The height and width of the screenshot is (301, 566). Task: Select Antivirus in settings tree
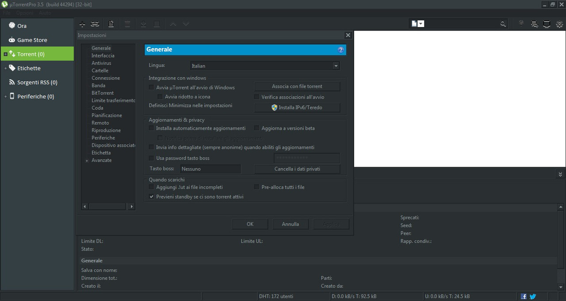(x=101, y=63)
